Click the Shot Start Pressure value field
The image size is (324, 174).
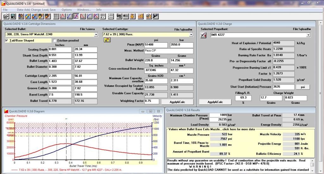(x=283, y=87)
